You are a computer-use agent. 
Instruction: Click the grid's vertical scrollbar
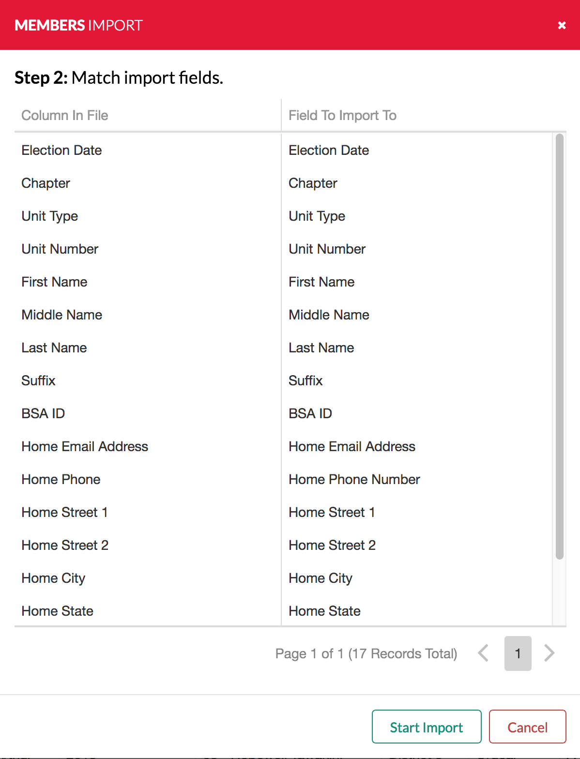pyautogui.click(x=559, y=347)
